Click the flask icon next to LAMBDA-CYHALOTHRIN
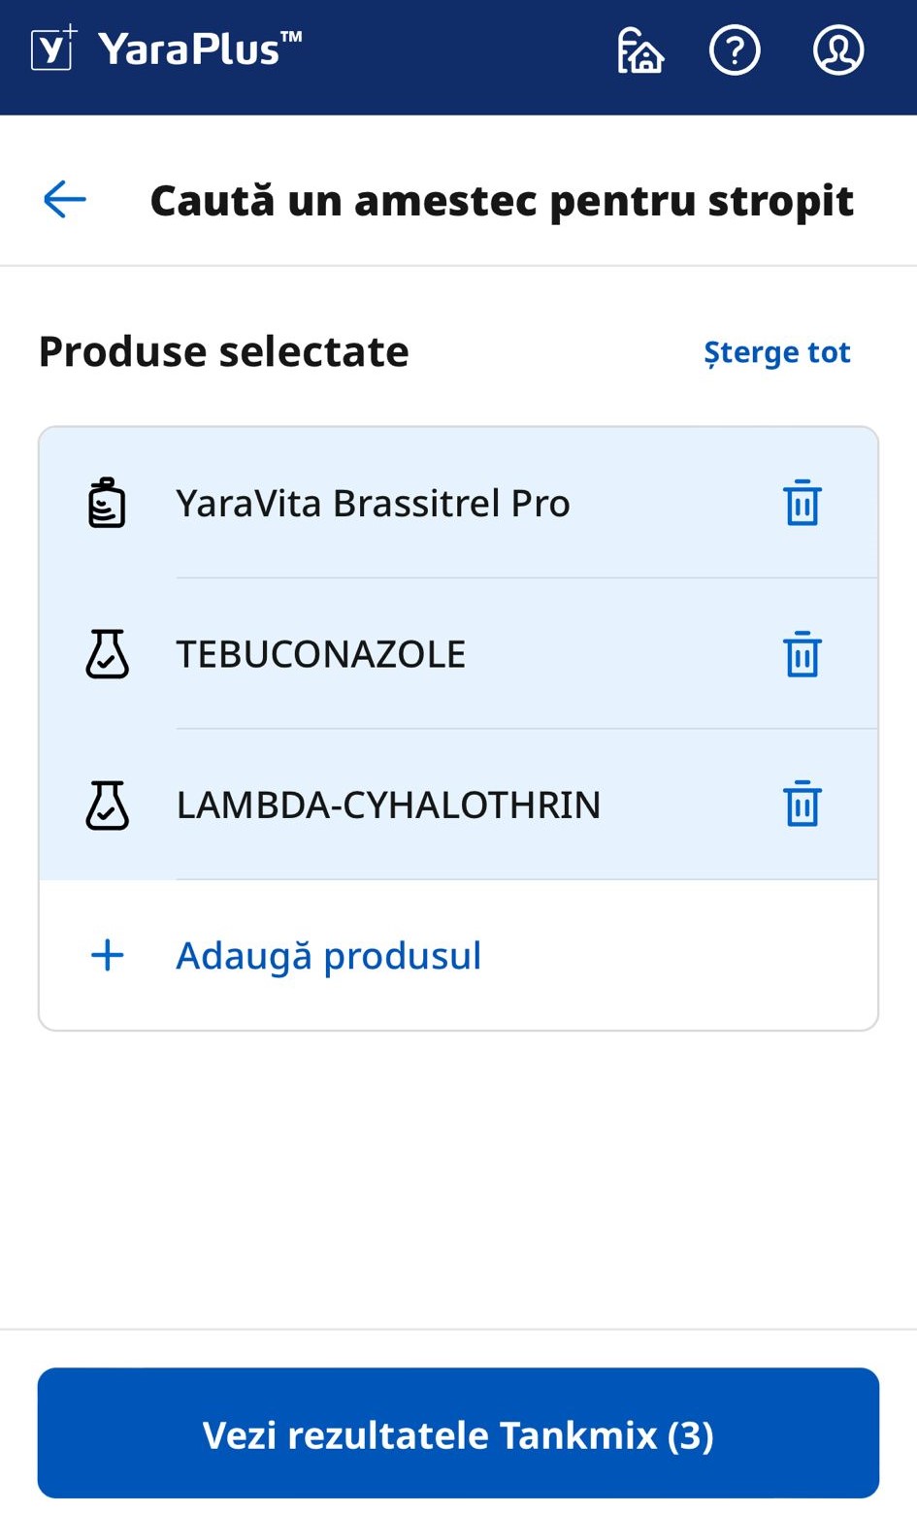This screenshot has height=1513, width=917. coord(107,805)
